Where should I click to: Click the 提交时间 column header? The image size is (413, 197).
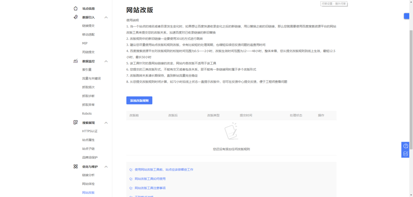pyautogui.click(x=246, y=115)
